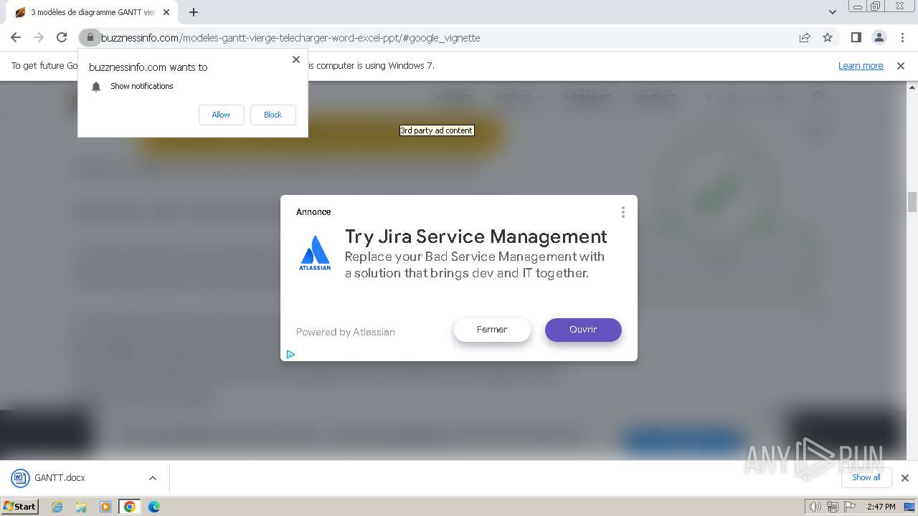918x516 pixels.
Task: Open the Chrome profile avatar
Action: (x=879, y=37)
